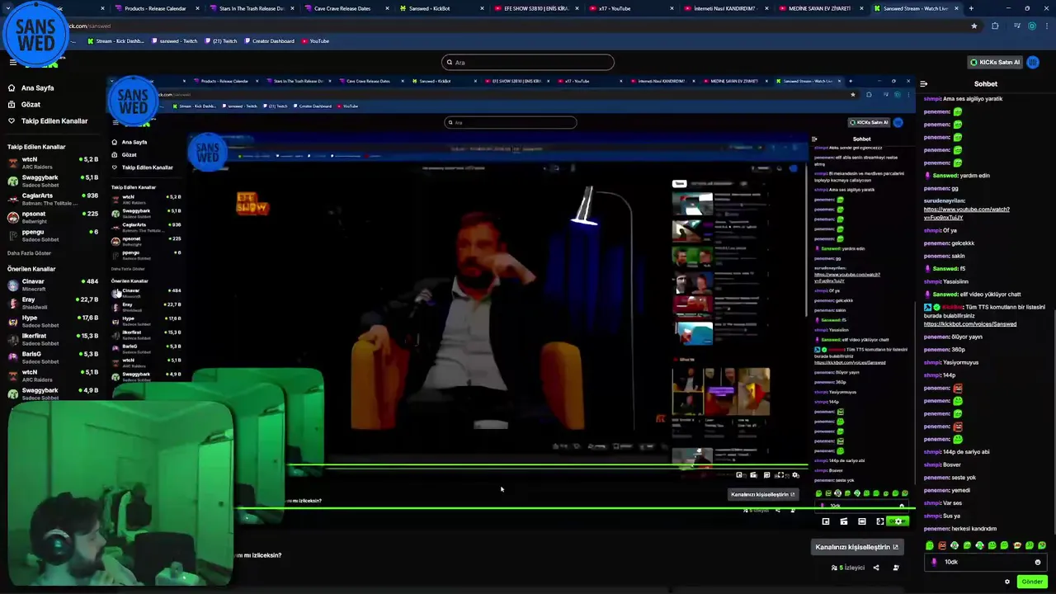Click KICKs Satın Al button
This screenshot has width=1056, height=594.
click(x=994, y=62)
